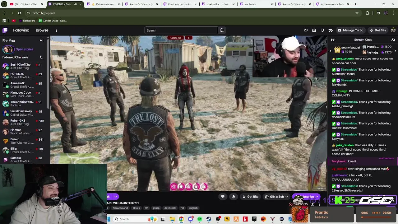
Task: Open Chrome extensions puzzle icon
Action: click(368, 13)
